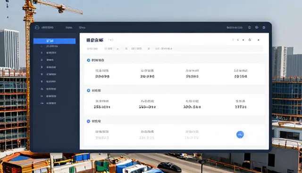Click the blue circle icon of the middle section header
302x173 pixels.
coord(88,91)
